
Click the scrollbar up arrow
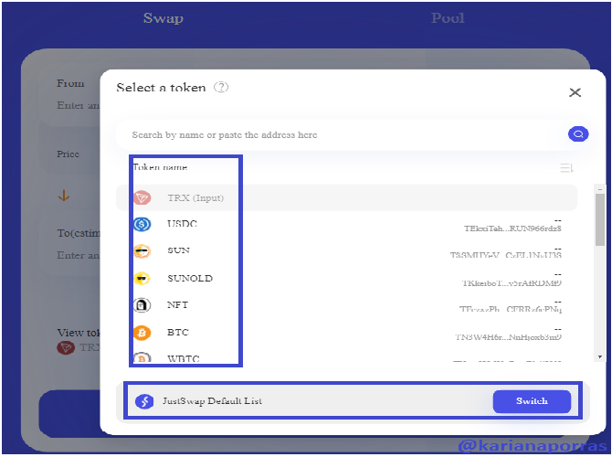[x=600, y=189]
